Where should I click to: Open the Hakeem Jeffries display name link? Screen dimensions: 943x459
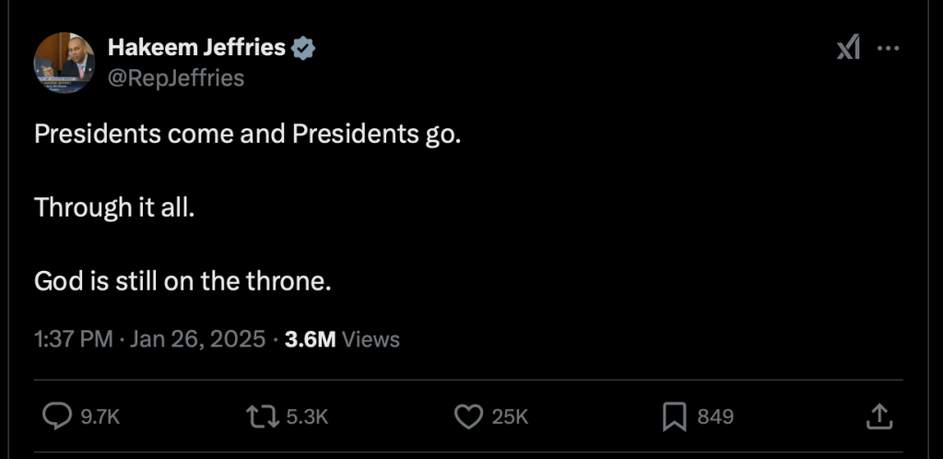tap(196, 48)
